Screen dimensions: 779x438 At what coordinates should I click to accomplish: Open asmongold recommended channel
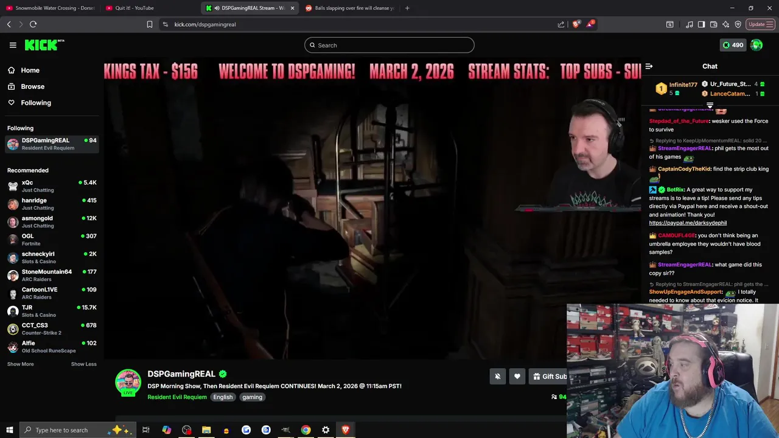click(52, 221)
